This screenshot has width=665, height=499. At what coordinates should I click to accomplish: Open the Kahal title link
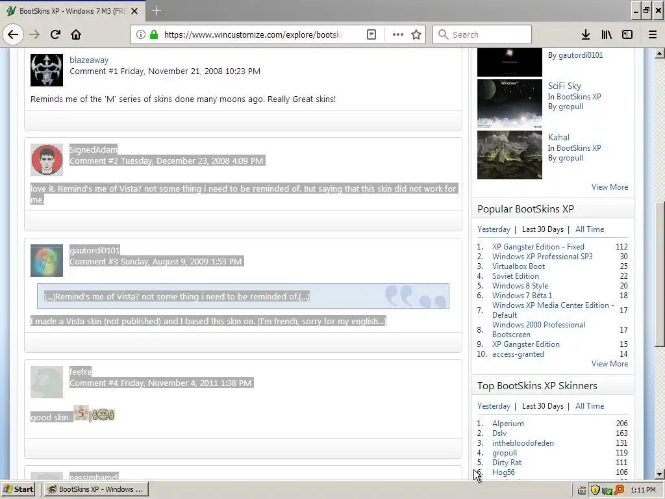click(x=558, y=138)
